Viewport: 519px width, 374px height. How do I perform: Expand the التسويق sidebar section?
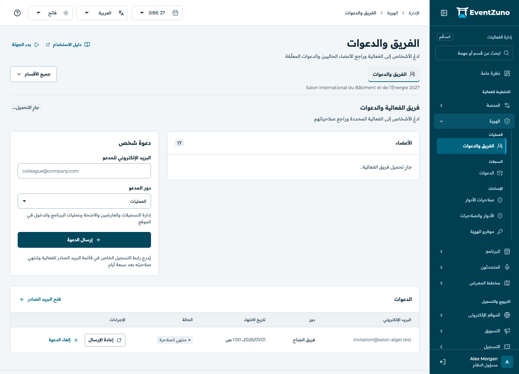pos(474,331)
